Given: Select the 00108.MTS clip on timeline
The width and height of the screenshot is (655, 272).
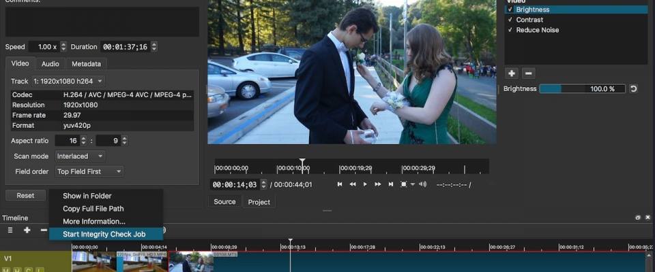Looking at the screenshot, I should pyautogui.click(x=407, y=262).
